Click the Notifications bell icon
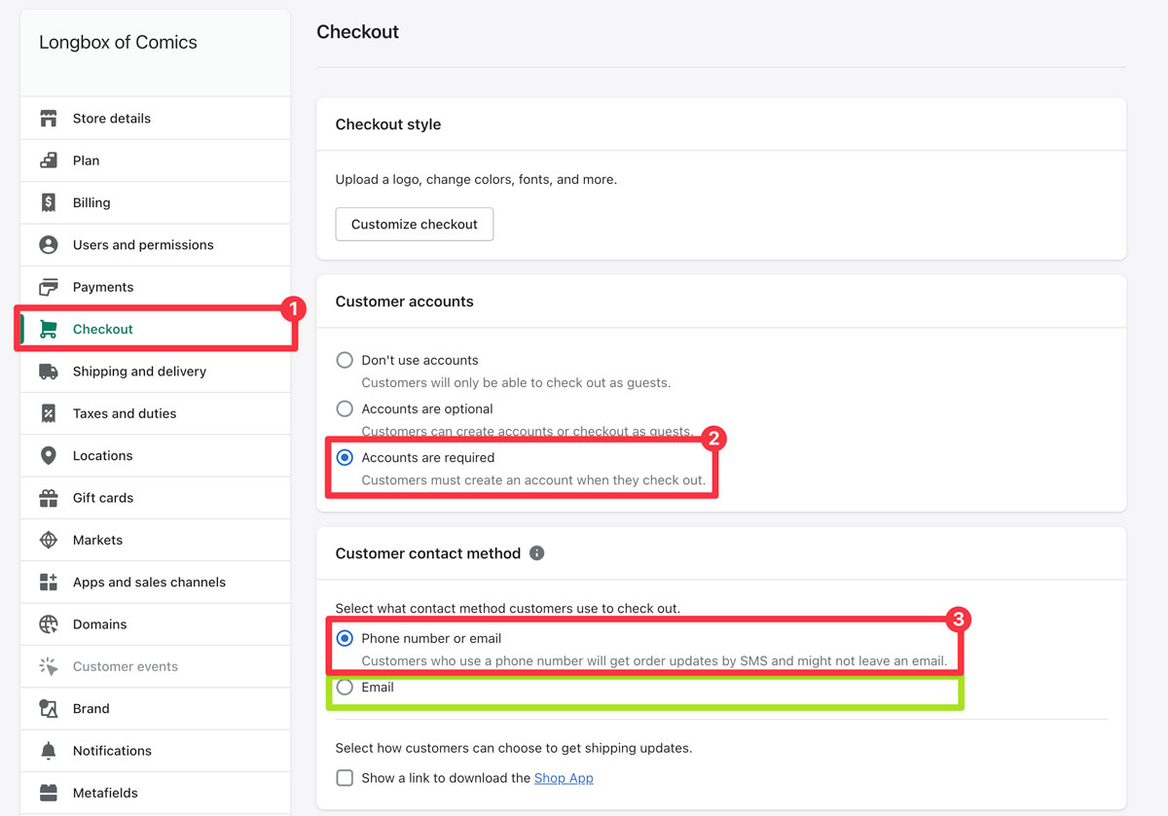 coord(48,751)
